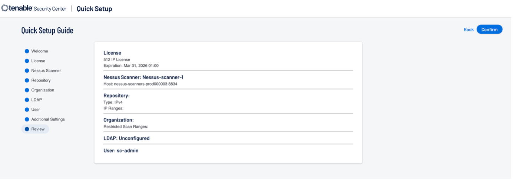Select the Nessus Scanner step dot
This screenshot has width=513, height=180.
(x=27, y=71)
